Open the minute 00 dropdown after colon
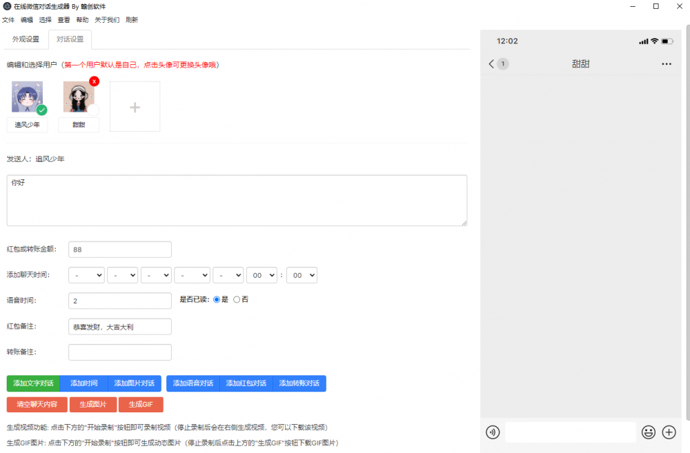 pyautogui.click(x=302, y=275)
